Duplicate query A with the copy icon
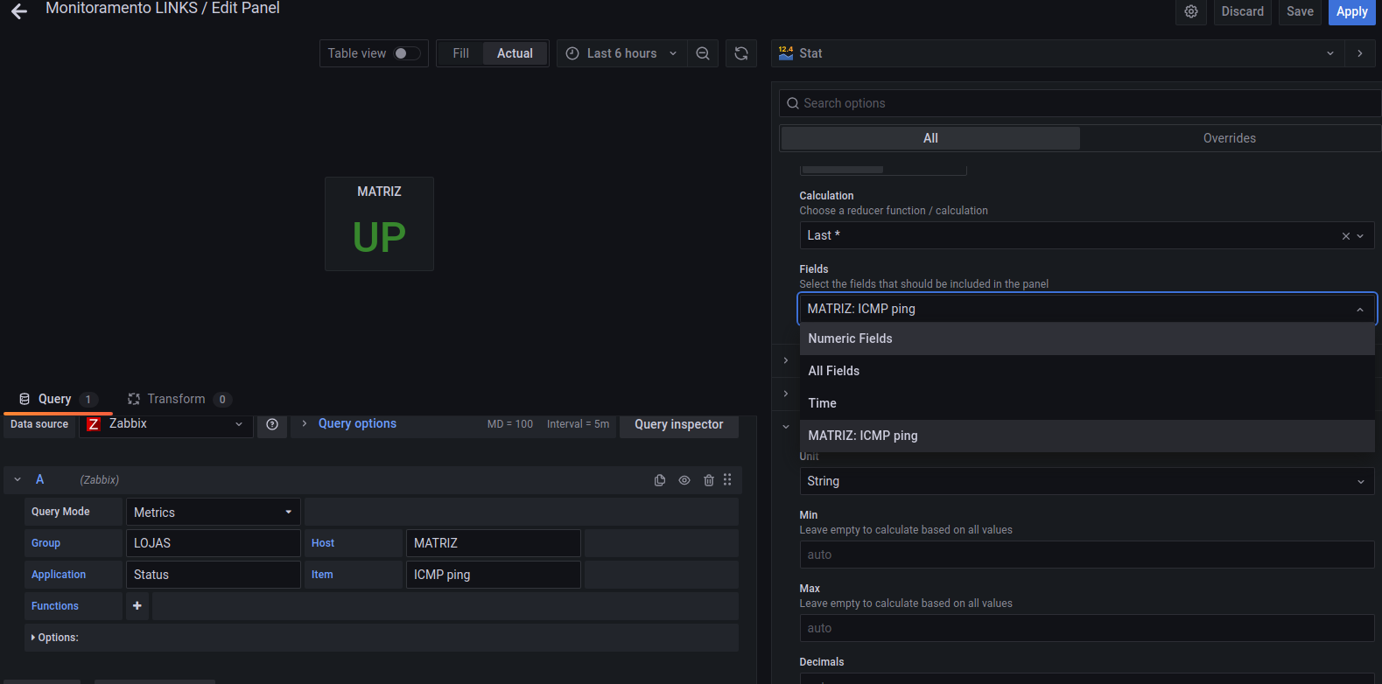 pos(660,480)
